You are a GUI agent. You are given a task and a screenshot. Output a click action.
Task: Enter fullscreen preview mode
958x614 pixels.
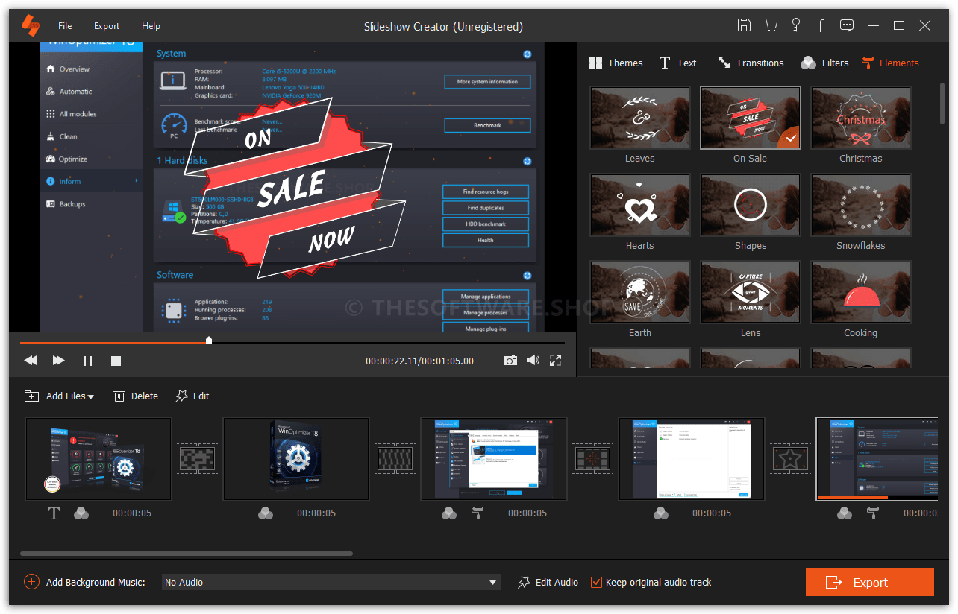click(555, 360)
